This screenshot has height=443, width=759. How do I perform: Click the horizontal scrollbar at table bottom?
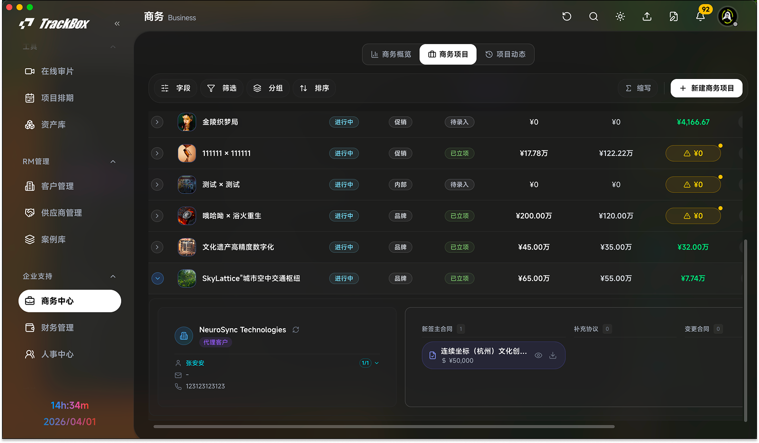click(x=384, y=426)
